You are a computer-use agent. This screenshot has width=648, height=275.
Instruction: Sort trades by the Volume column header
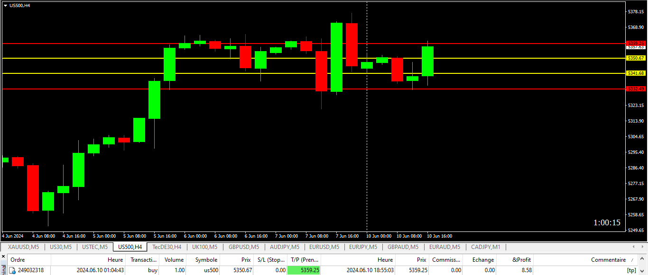pos(174,260)
